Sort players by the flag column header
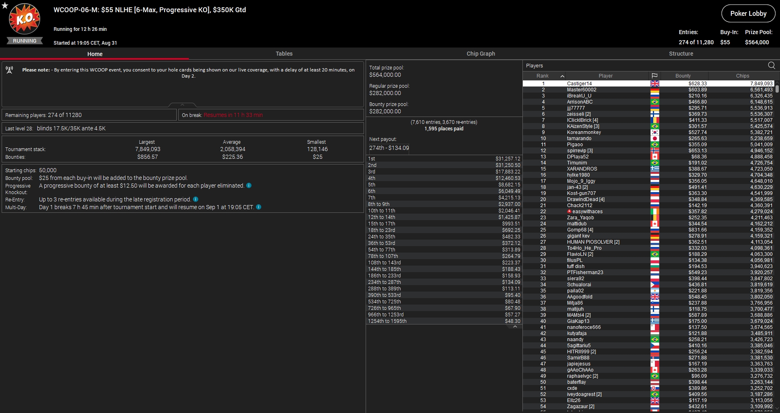Viewport: 780px width, 413px height. (654, 76)
